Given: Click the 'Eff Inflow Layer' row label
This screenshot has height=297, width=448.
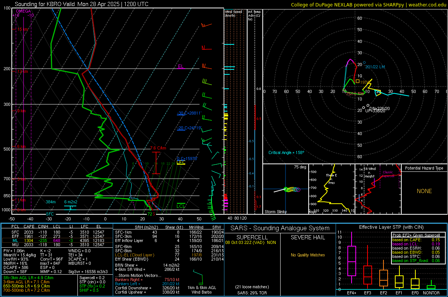Looking at the screenshot, I should [129, 240].
